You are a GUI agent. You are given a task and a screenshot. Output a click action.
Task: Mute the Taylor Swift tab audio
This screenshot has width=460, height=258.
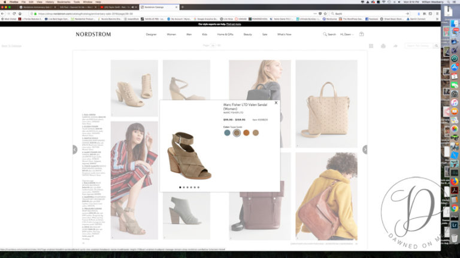pyautogui.click(x=132, y=7)
